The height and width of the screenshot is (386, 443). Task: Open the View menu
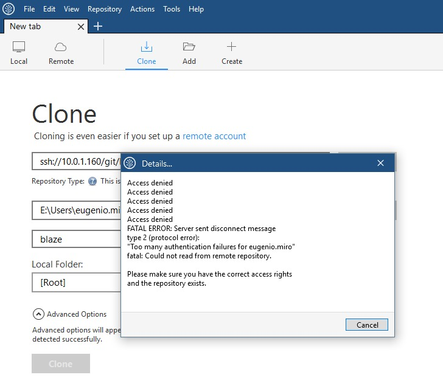point(71,9)
